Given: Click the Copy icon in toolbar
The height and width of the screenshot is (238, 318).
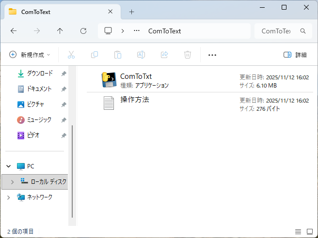Looking at the screenshot, I should [95, 55].
